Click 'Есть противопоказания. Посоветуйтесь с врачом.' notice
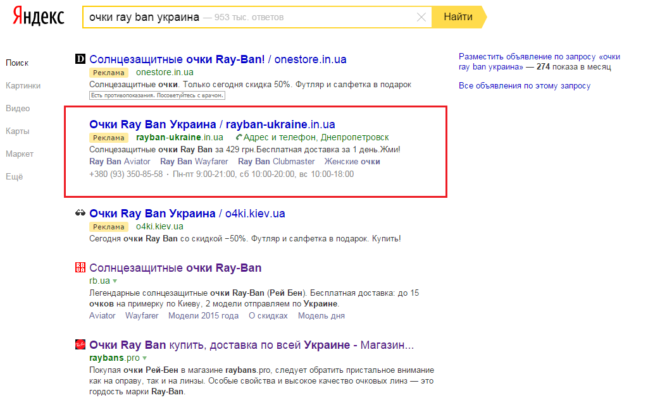Viewport: 660px width, 400px height. click(157, 95)
